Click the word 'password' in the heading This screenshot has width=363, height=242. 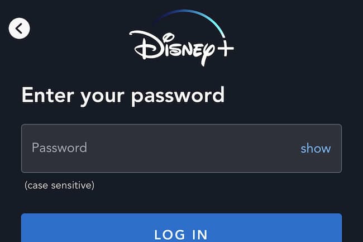tap(178, 97)
